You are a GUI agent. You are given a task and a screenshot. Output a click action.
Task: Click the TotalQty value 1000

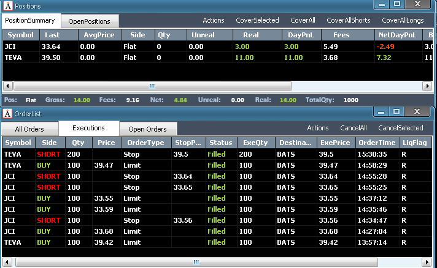[x=350, y=100]
